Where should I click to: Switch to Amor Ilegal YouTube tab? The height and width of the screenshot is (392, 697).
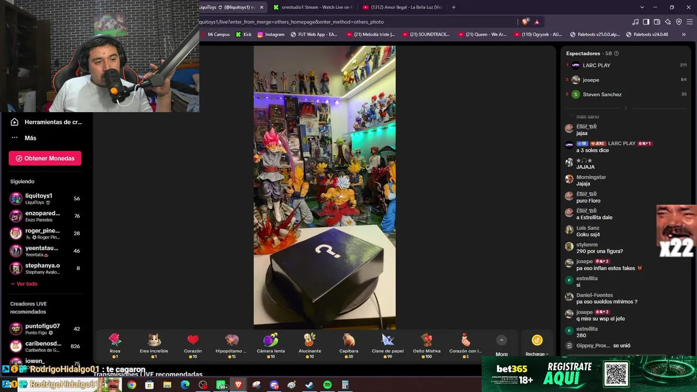(x=402, y=7)
